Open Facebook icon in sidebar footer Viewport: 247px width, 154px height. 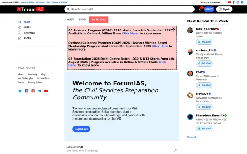[27, 91]
